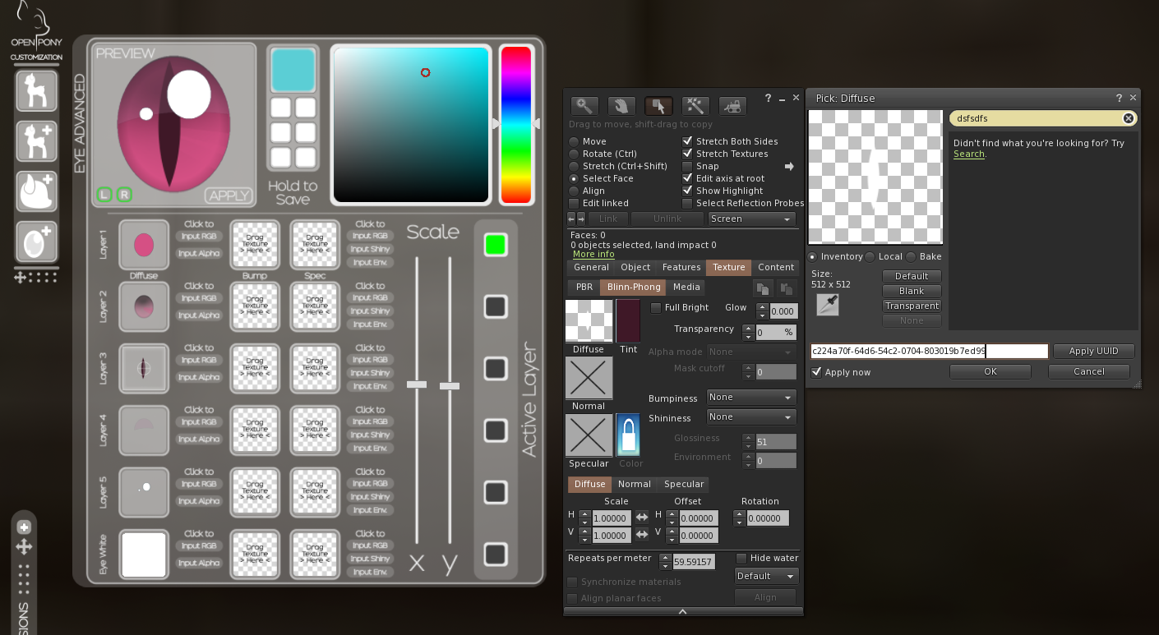
Task: Select the Align radio option
Action: (x=574, y=191)
